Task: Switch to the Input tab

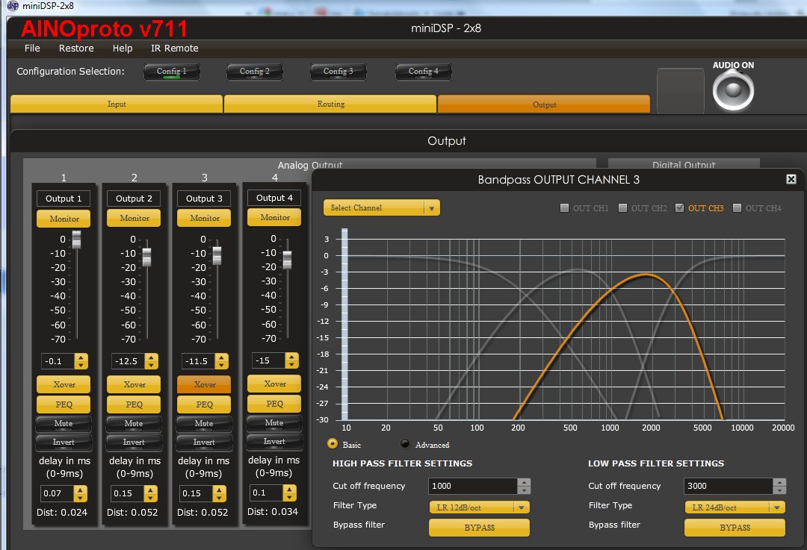Action: [x=117, y=104]
